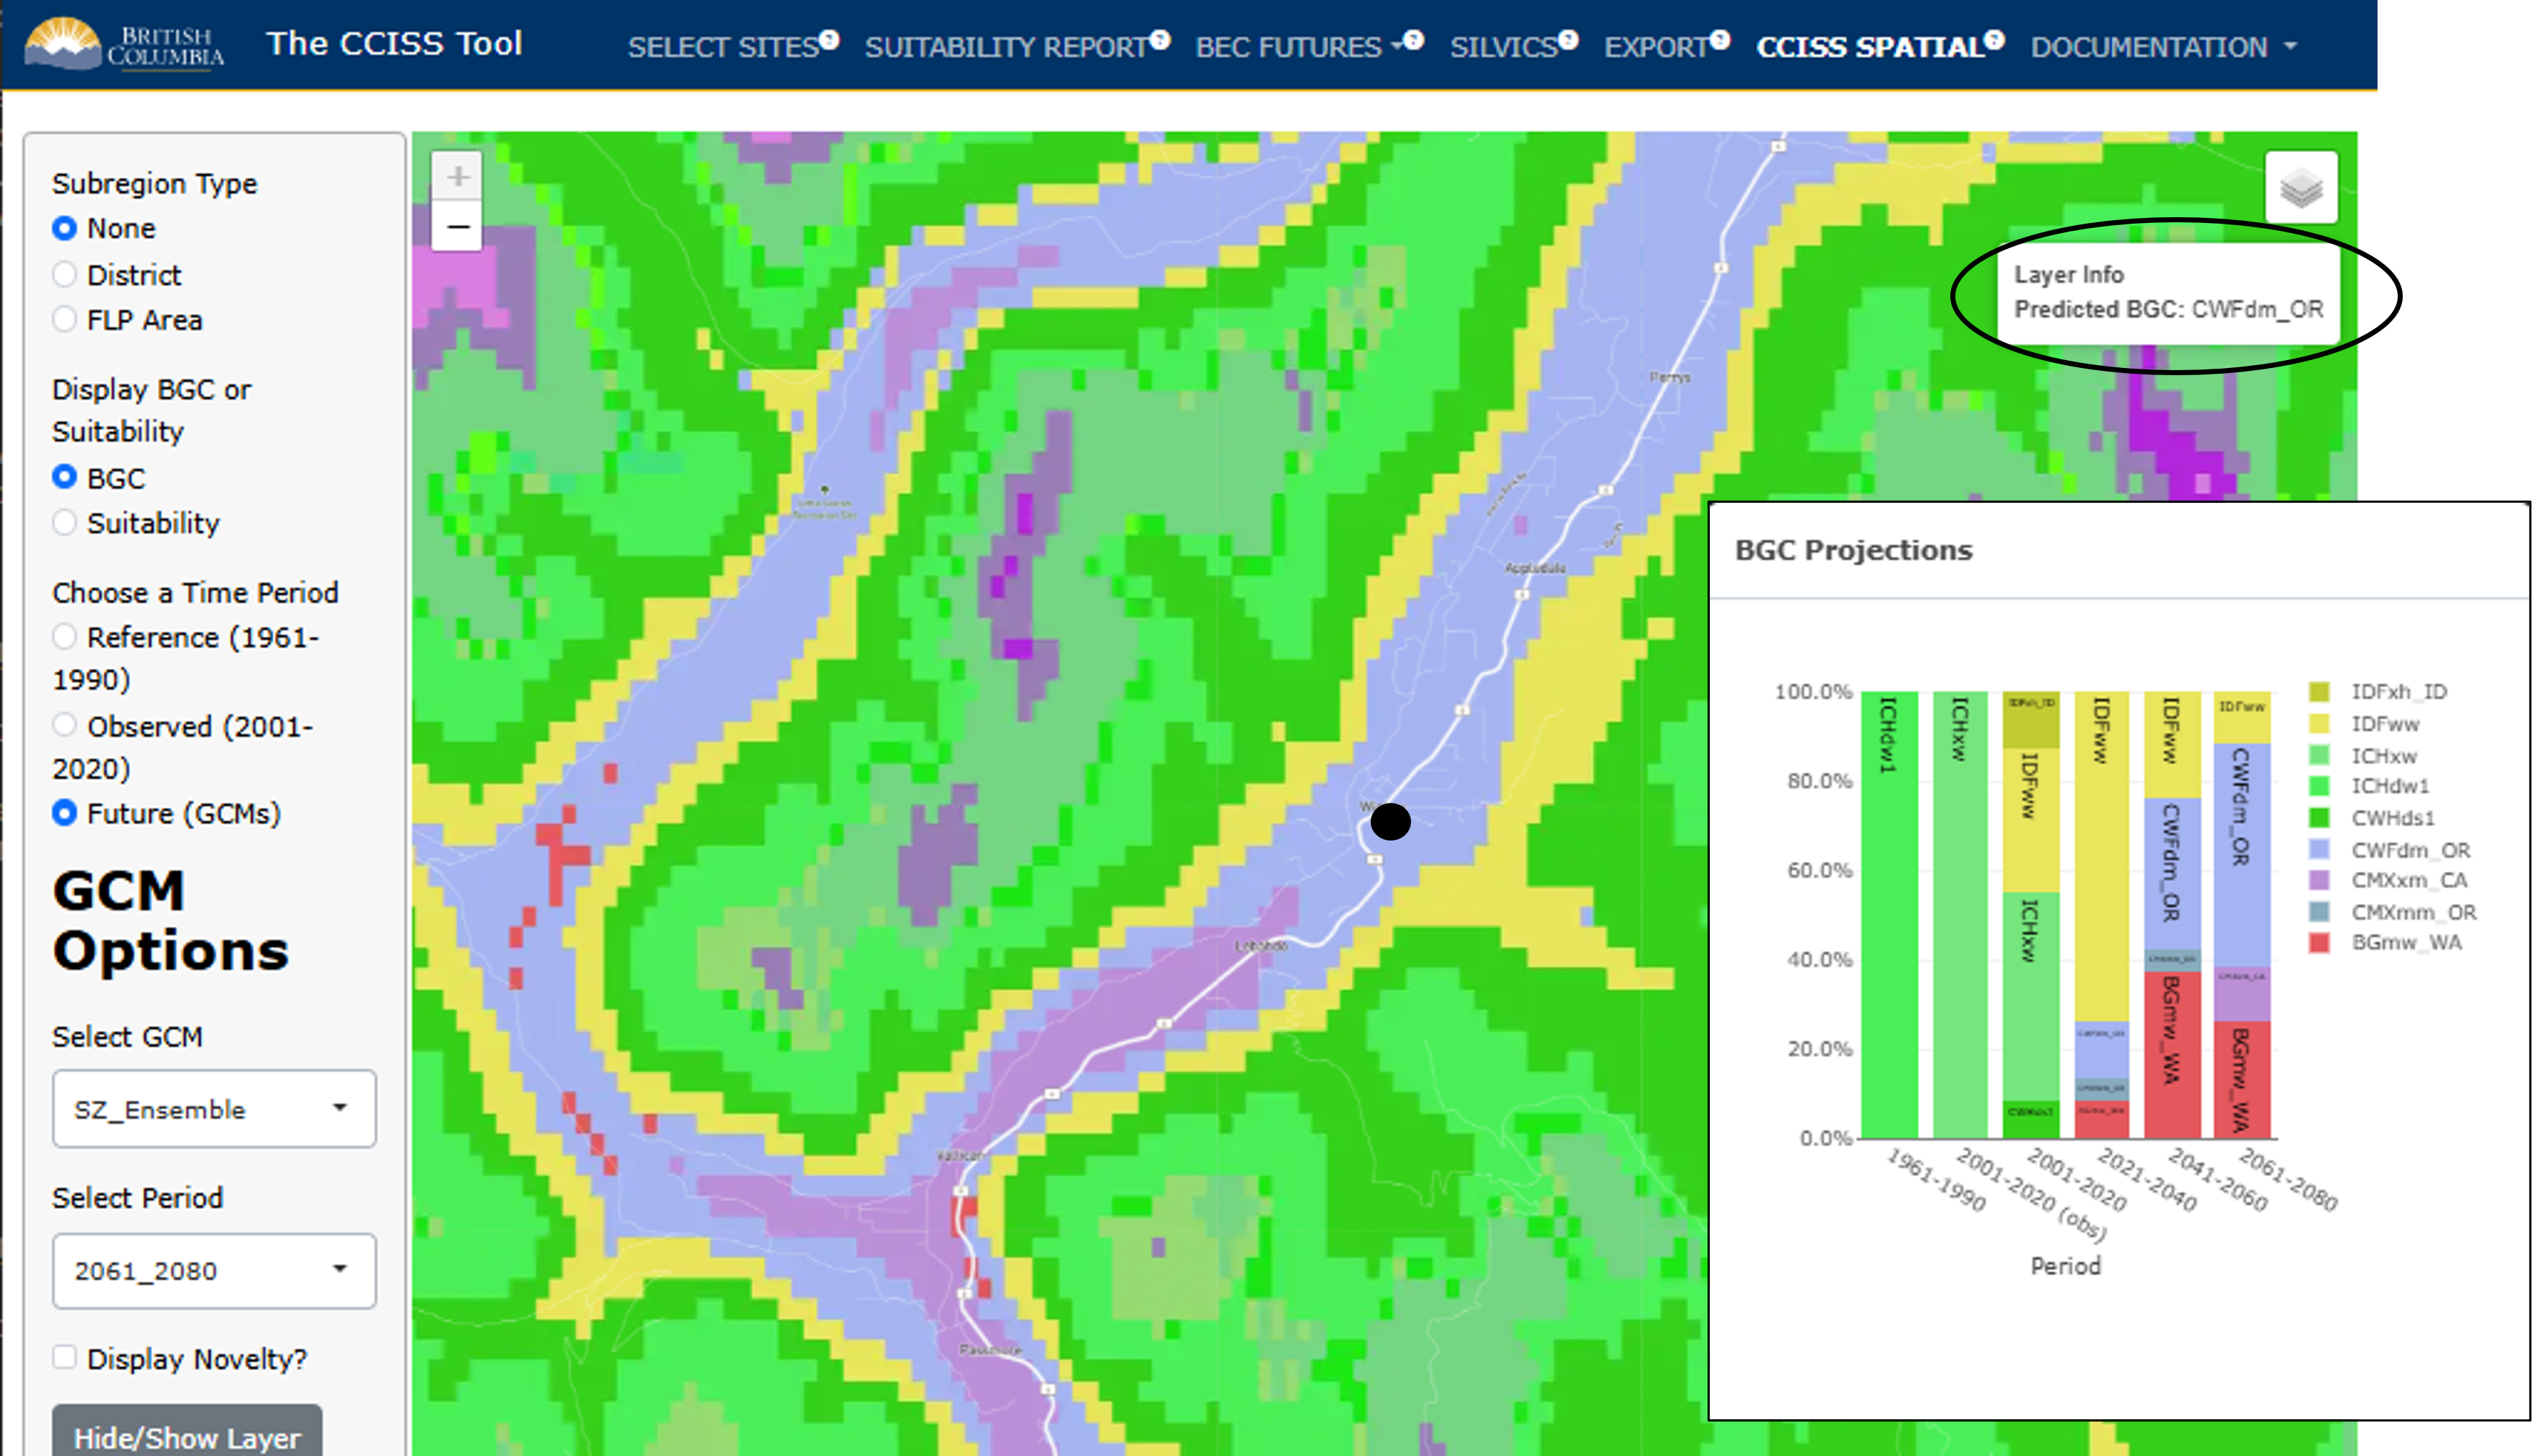Toggle BGmw_WA legend swatch
The height and width of the screenshot is (1456, 2532).
point(2319,942)
